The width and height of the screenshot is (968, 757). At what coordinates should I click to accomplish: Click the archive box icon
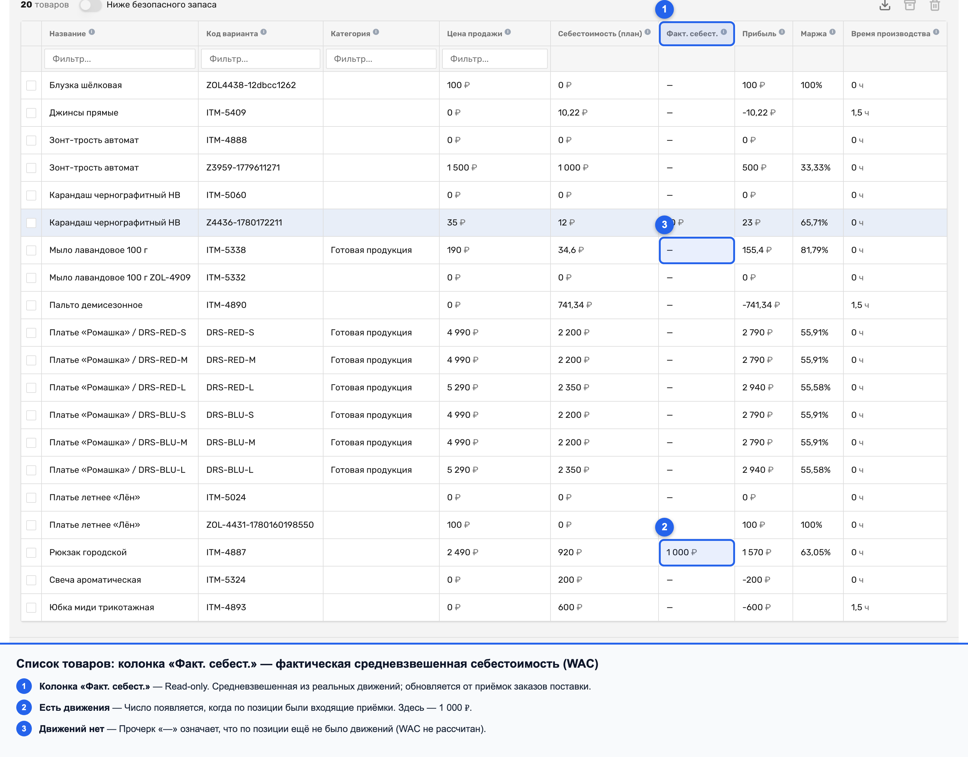(x=910, y=5)
